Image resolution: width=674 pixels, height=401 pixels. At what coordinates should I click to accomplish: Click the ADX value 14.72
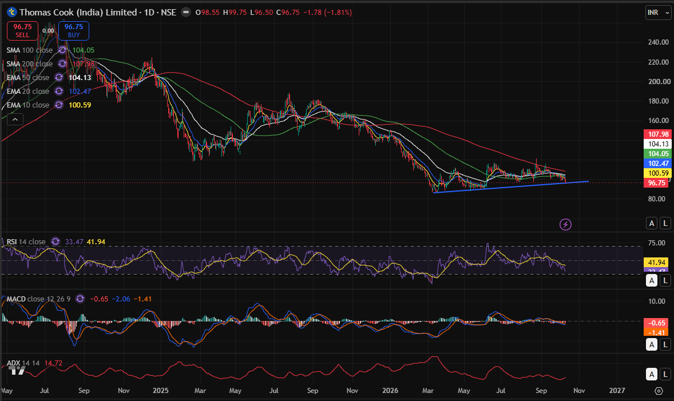(x=53, y=363)
